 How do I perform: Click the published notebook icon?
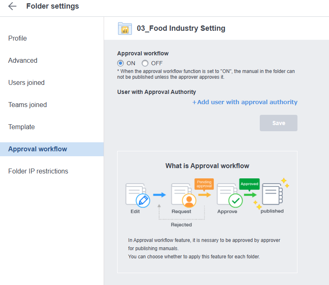click(272, 194)
